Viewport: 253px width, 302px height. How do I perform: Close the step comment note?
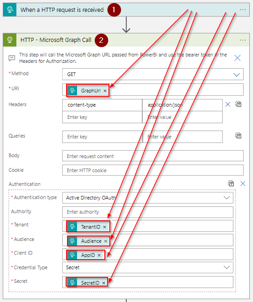238,58
